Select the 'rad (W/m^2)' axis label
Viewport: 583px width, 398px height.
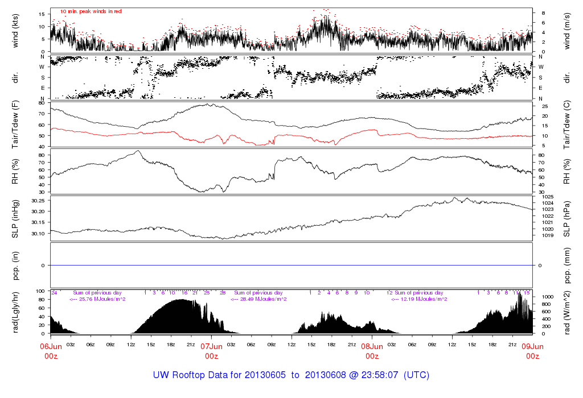coord(566,313)
